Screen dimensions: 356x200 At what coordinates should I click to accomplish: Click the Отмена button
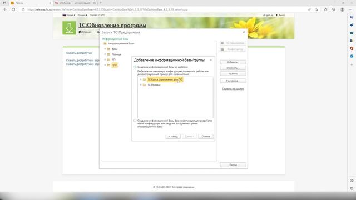[x=206, y=136]
